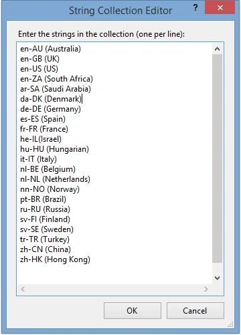This screenshot has width=241, height=335.
Task: Place cursor in line en-AU (Australia)
Action: pyautogui.click(x=50, y=49)
